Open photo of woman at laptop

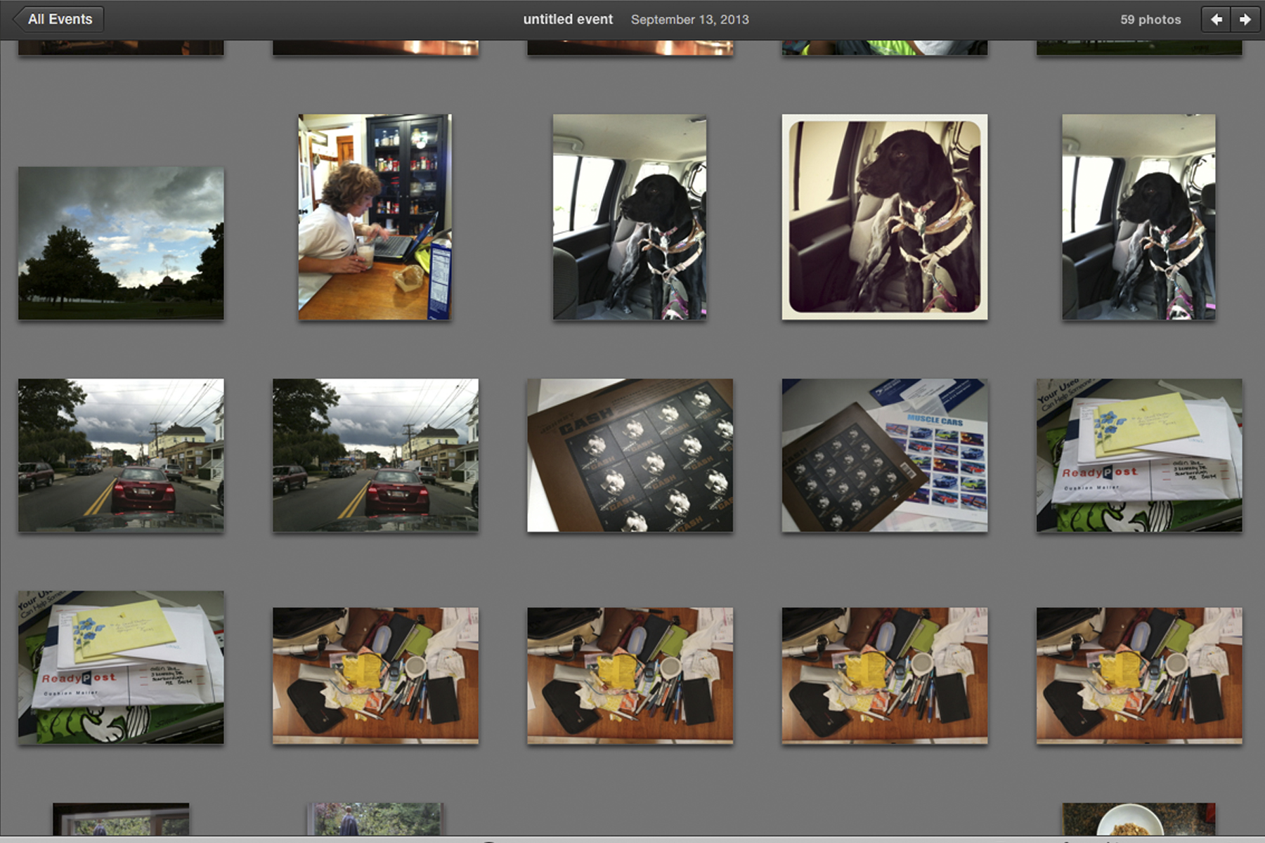tap(375, 217)
